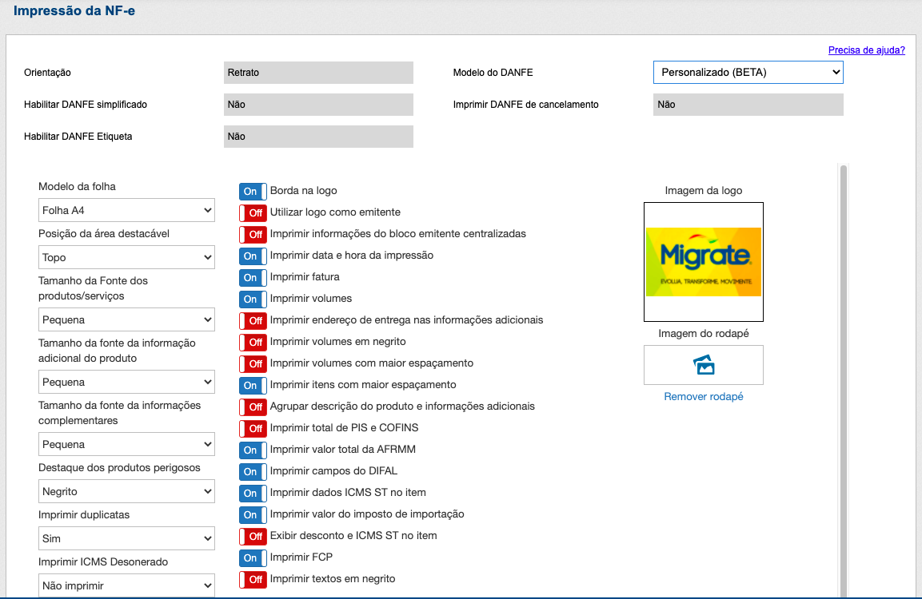This screenshot has height=599, width=922.
Task: Open the Modelo do DANFE dropdown
Action: (x=748, y=73)
